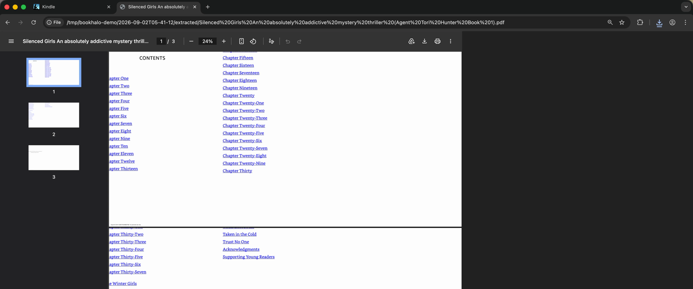Image resolution: width=693 pixels, height=289 pixels.
Task: Select the page 1 thumbnail
Action: pyautogui.click(x=54, y=72)
